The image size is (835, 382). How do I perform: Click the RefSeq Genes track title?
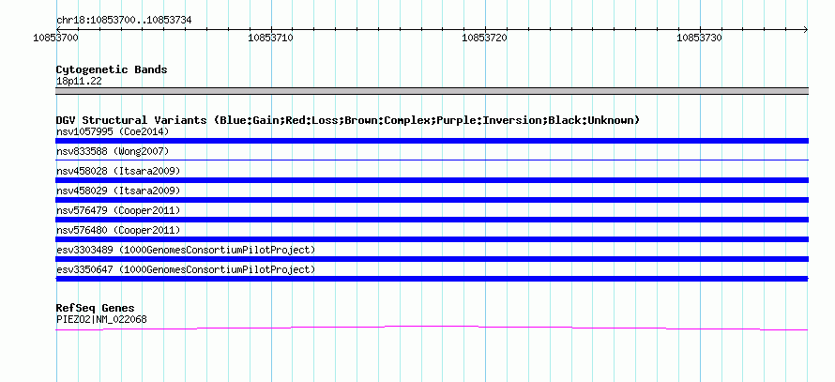click(x=96, y=308)
